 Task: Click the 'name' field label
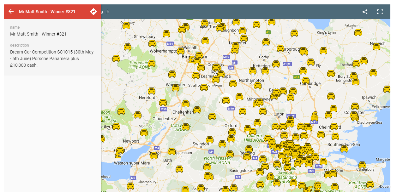(15, 27)
